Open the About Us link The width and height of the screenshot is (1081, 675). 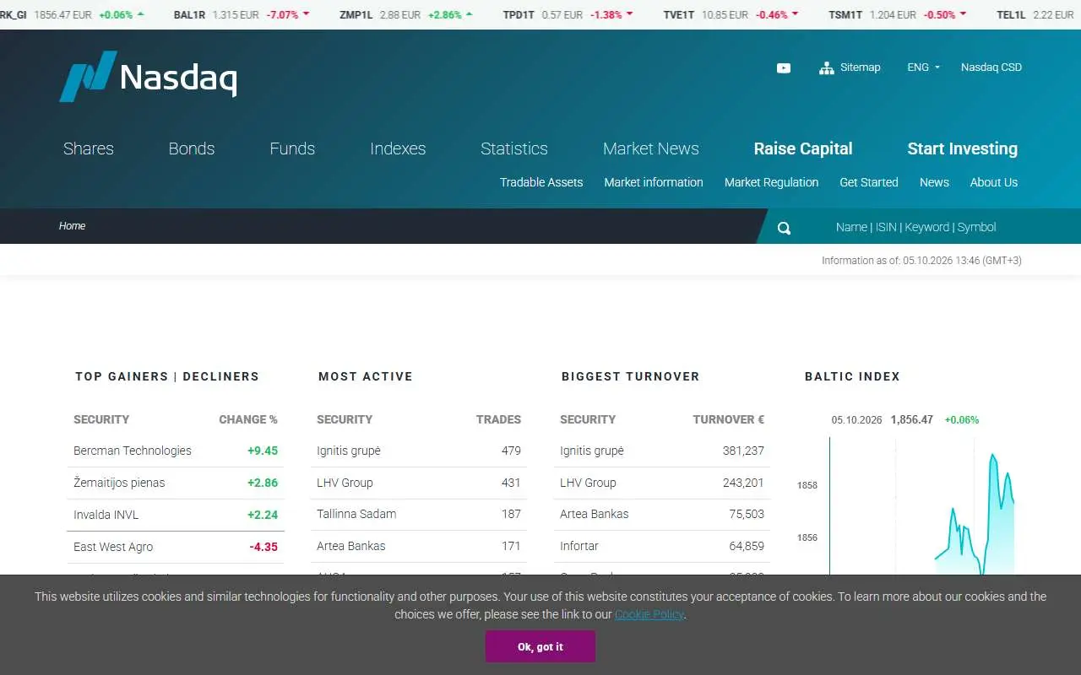point(994,182)
